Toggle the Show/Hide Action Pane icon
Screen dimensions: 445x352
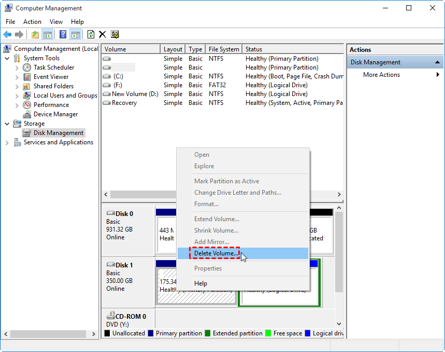[x=76, y=35]
